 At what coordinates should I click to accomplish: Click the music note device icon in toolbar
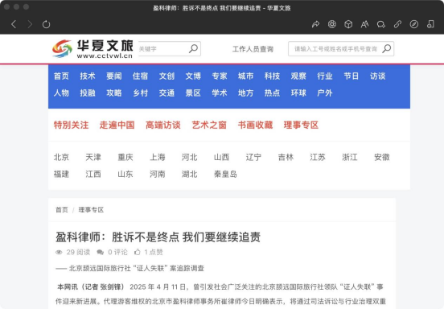pyautogui.click(x=430, y=24)
